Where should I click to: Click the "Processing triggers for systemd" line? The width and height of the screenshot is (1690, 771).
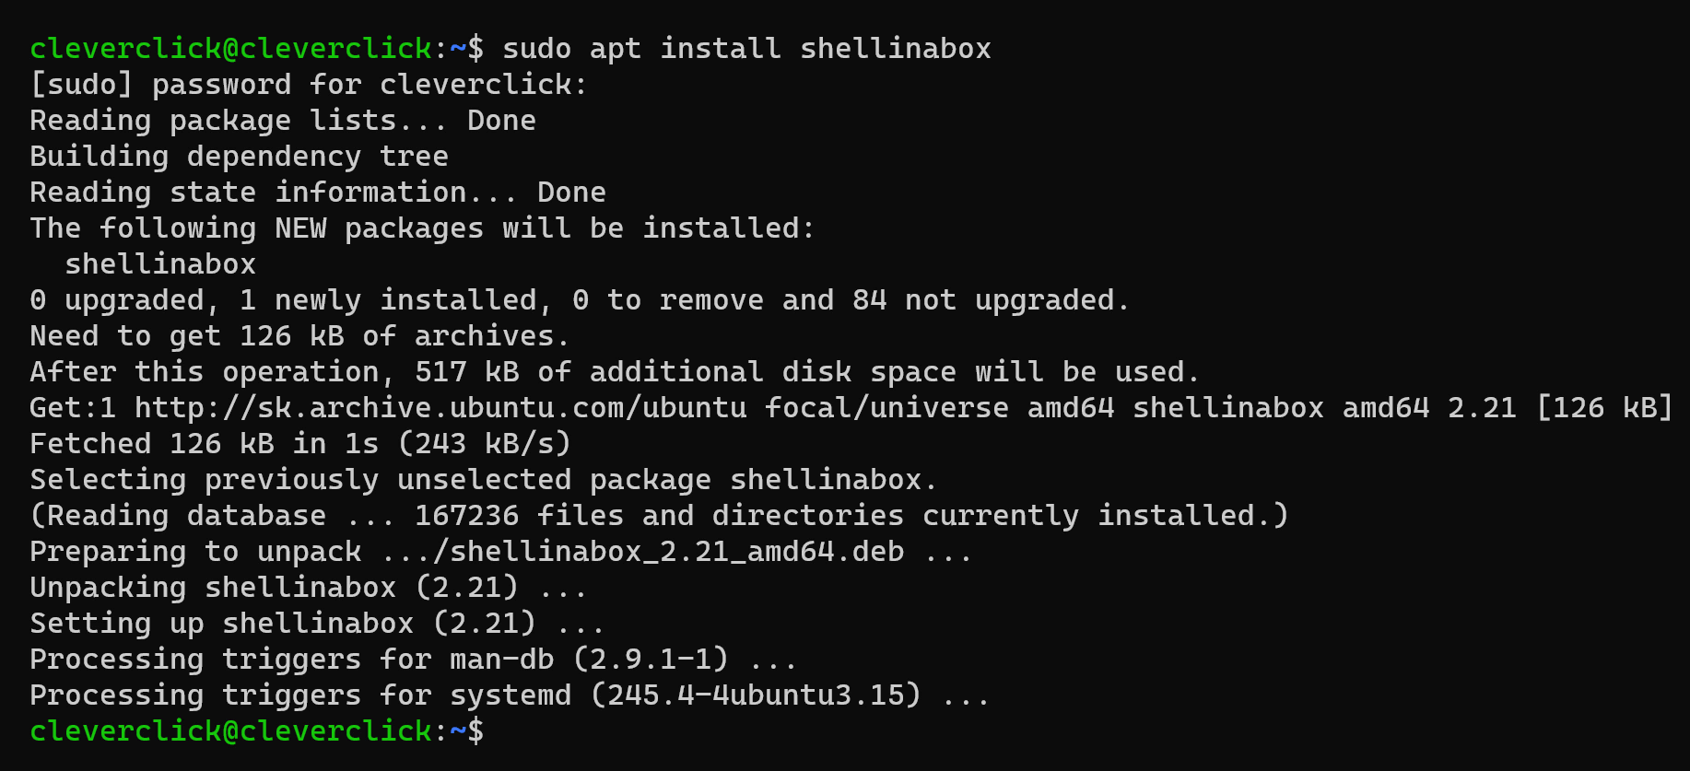click(509, 695)
